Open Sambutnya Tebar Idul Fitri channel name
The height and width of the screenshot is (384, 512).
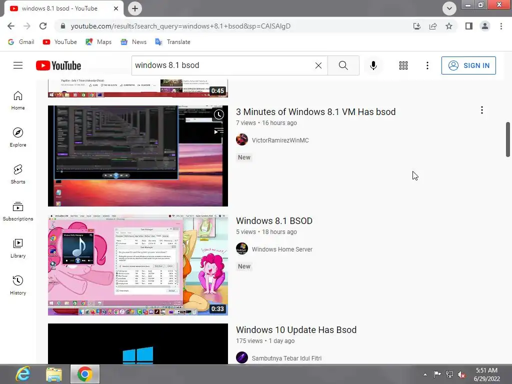286,358
